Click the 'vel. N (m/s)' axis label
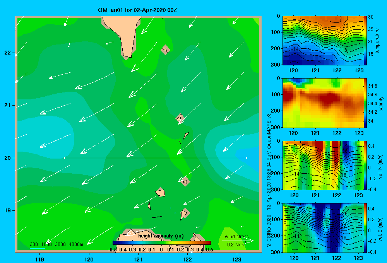This screenshot has width=387, height=263. click(x=380, y=167)
